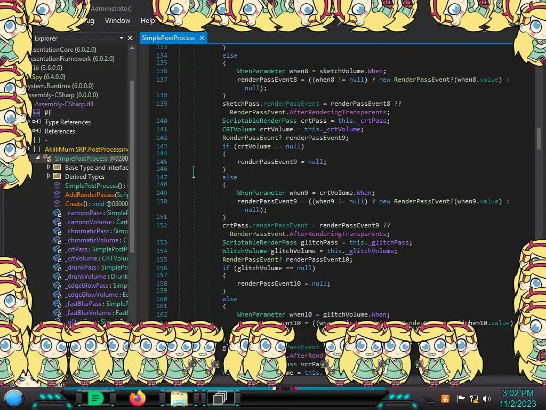546x410 pixels.
Task: Click the _chromaticPass field icon
Action: click(x=57, y=231)
